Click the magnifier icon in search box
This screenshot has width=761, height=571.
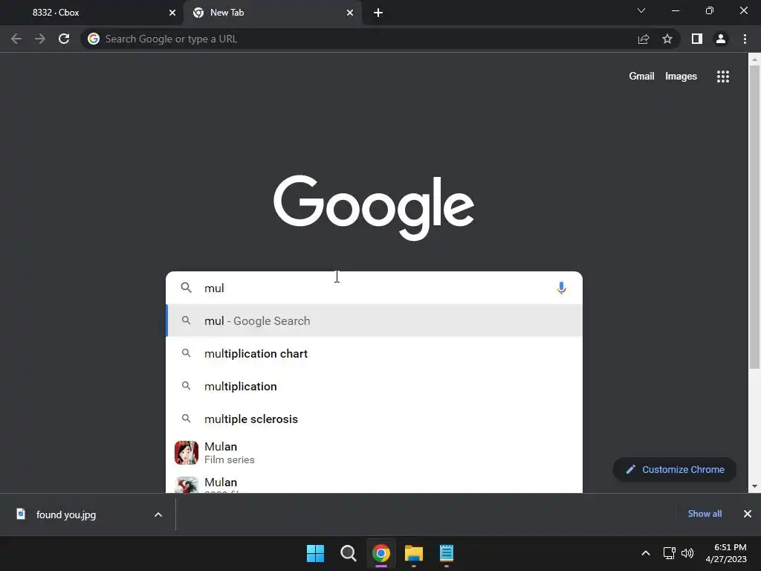[186, 288]
